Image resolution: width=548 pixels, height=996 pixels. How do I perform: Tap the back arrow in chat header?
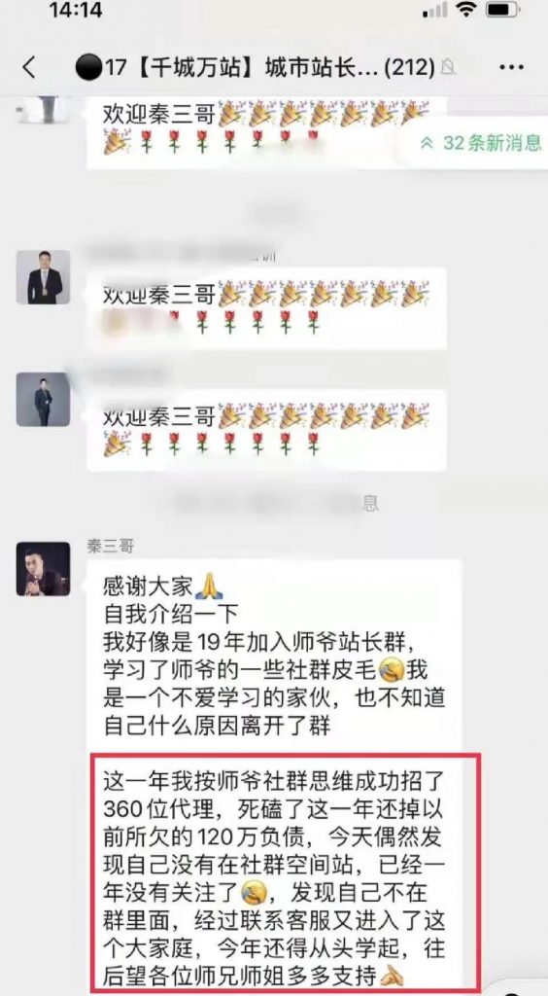pyautogui.click(x=29, y=67)
